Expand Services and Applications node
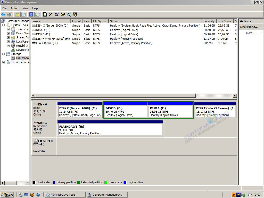The image size is (264, 198). coord(3,62)
